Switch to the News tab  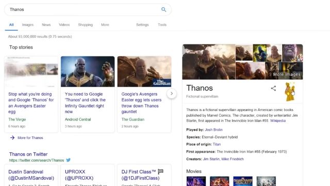click(x=46, y=25)
